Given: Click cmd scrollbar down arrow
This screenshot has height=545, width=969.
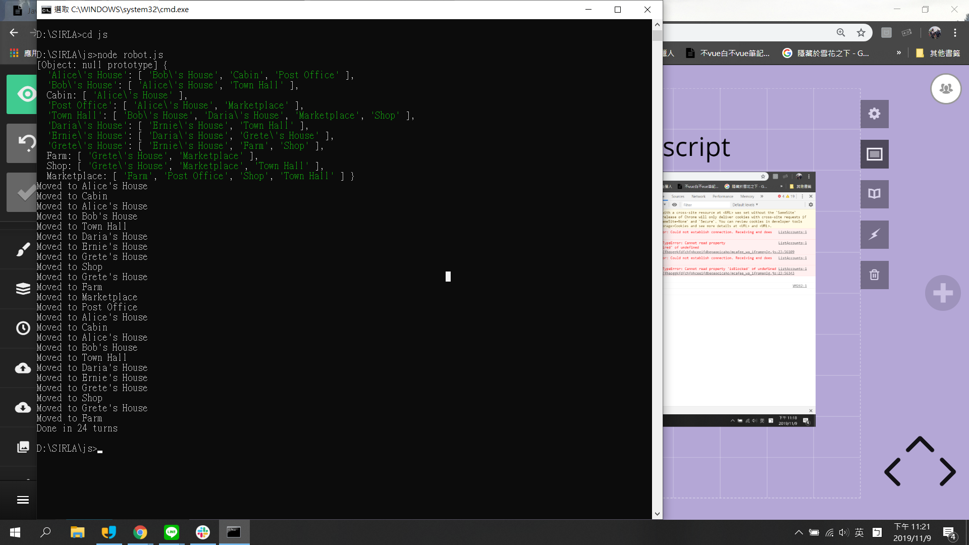Looking at the screenshot, I should tap(657, 514).
